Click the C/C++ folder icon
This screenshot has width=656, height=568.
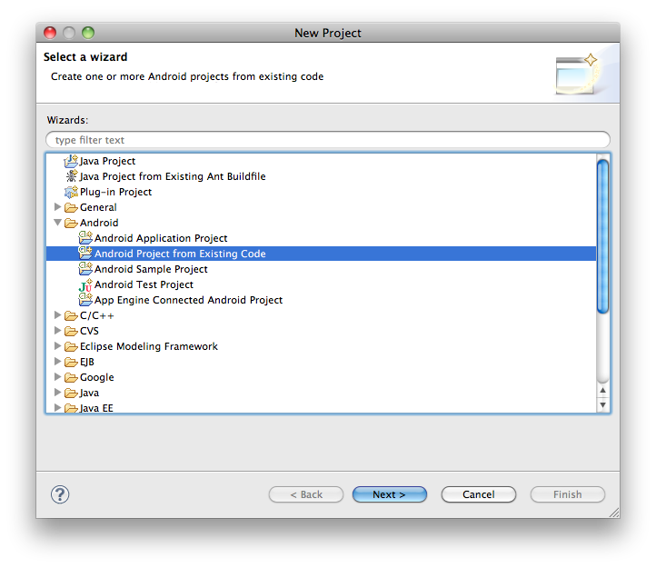pyautogui.click(x=71, y=316)
